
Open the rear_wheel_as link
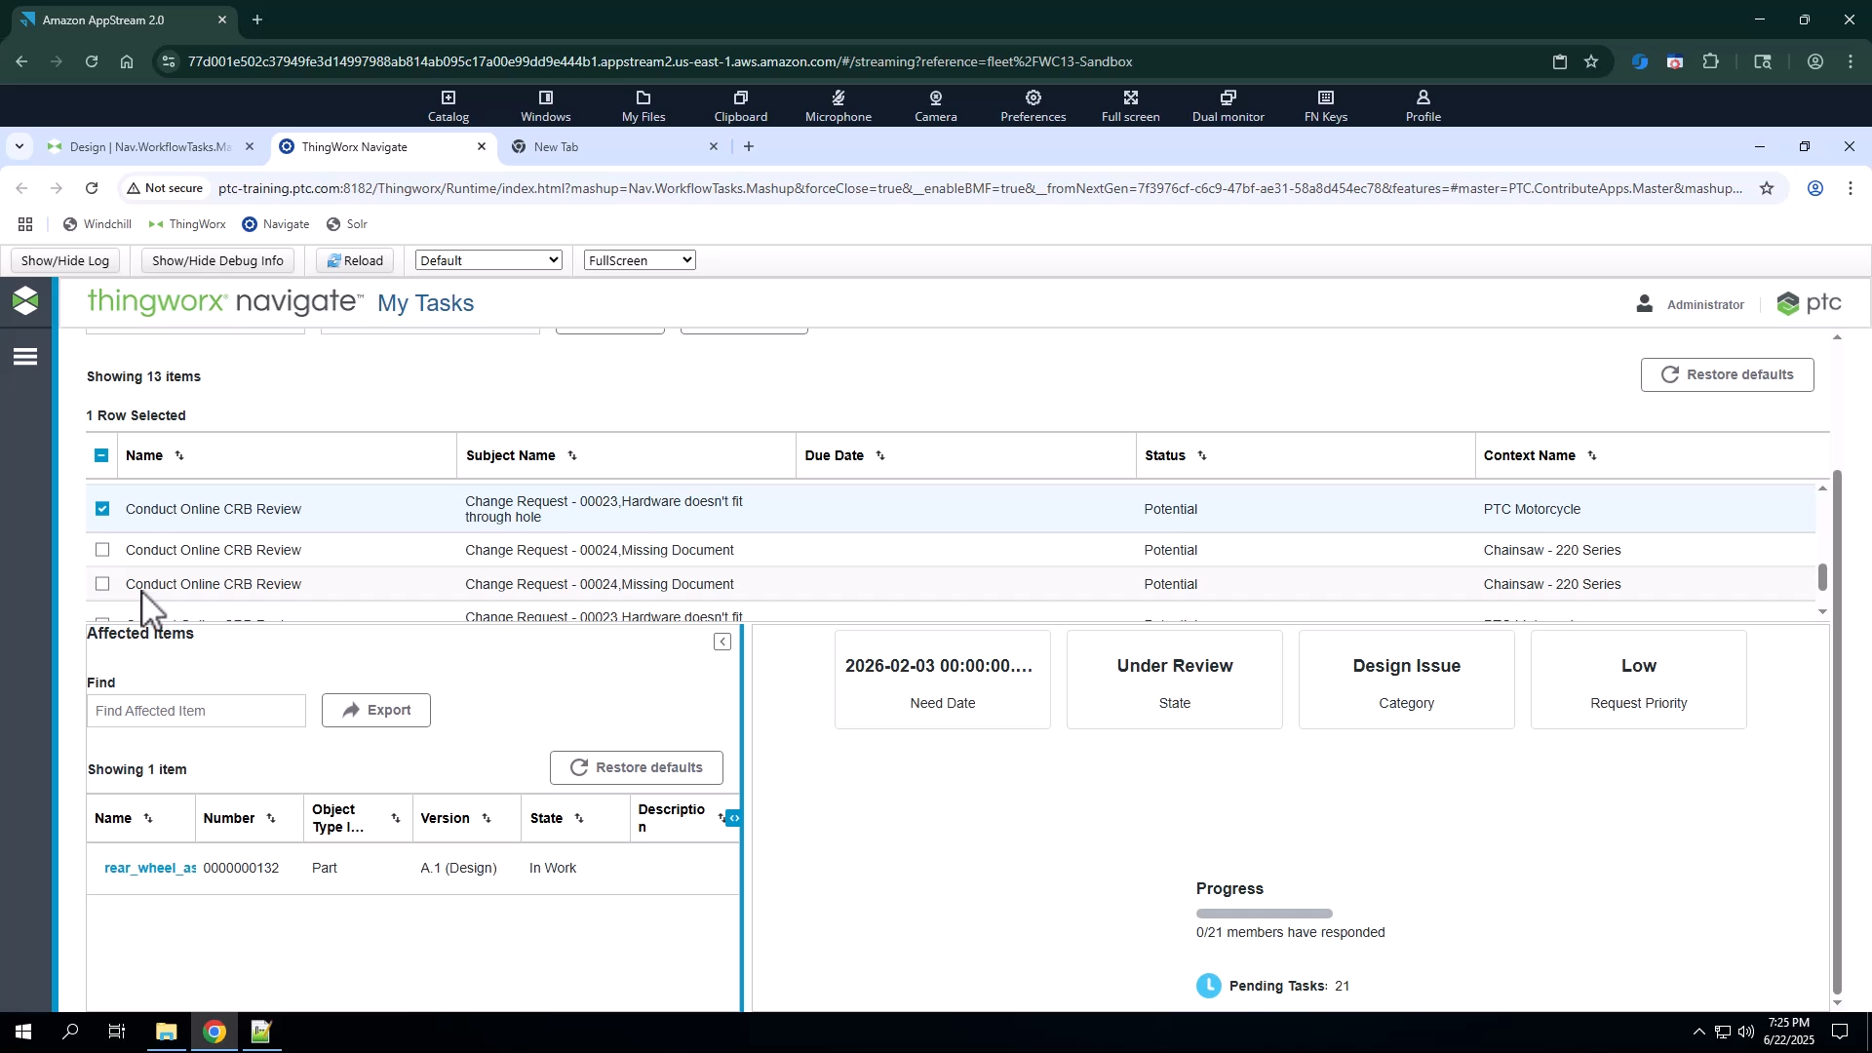pyautogui.click(x=149, y=868)
